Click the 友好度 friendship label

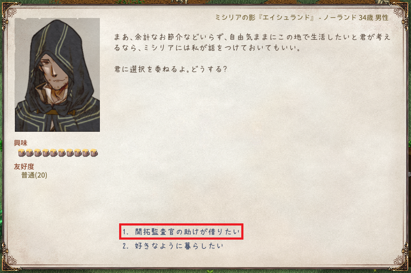pos(24,166)
